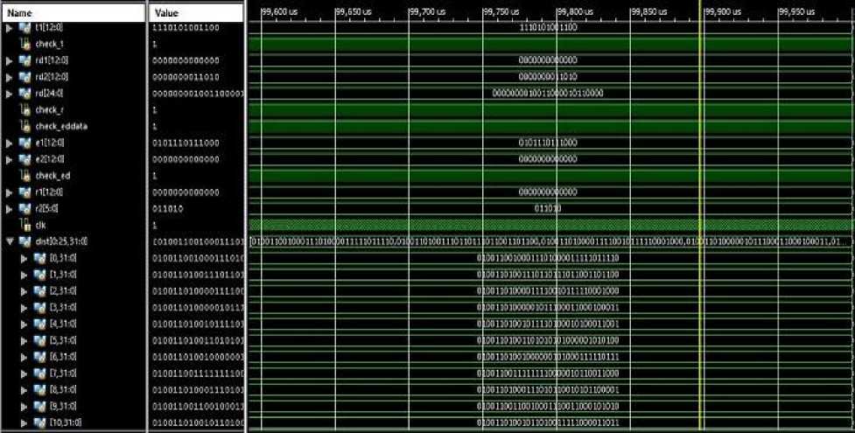Click the bus icon for e1[12:0]
This screenshot has height=433, width=855.
[25, 143]
